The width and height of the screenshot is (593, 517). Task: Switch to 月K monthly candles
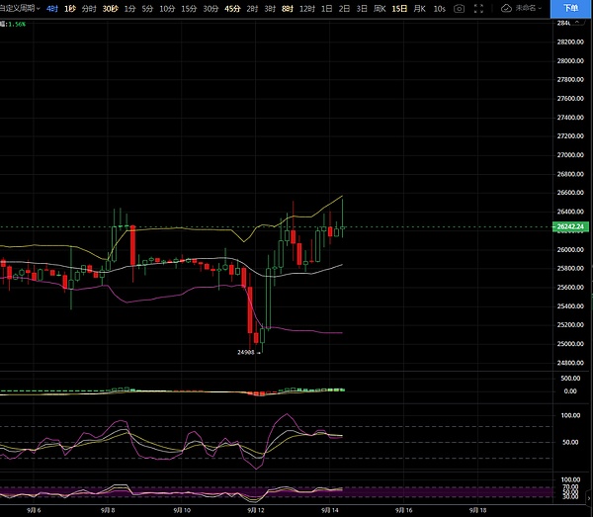tap(420, 8)
